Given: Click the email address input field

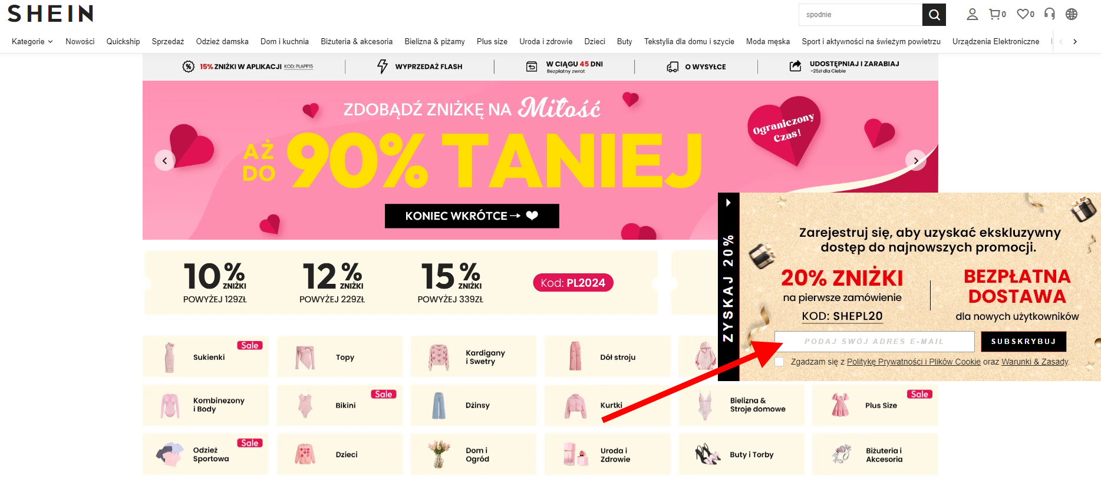Looking at the screenshot, I should 874,342.
